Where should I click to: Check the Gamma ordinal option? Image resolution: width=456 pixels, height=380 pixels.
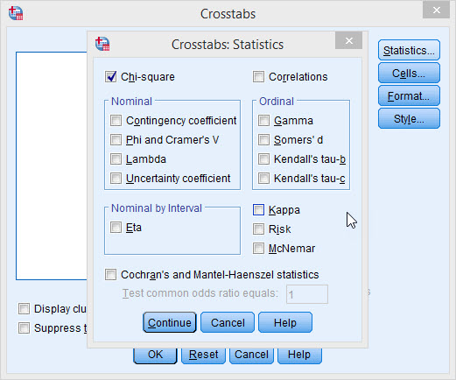click(x=263, y=120)
